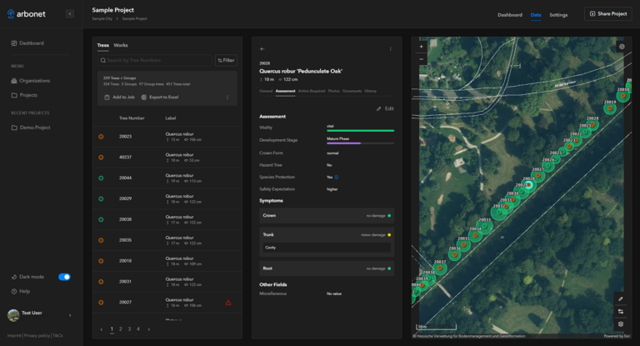Screen dimensions: 640x346
Task: Click the Search by Tree Numbers field
Action: 155,60
